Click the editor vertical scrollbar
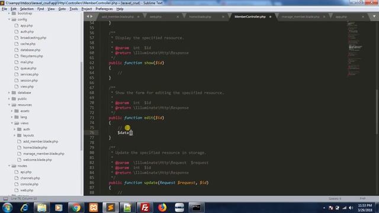 [x=377, y=112]
